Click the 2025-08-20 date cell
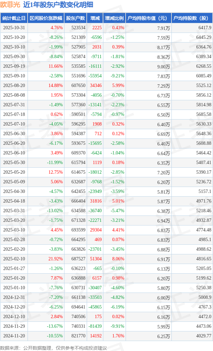The height and width of the screenshot is (351, 213). (14, 85)
